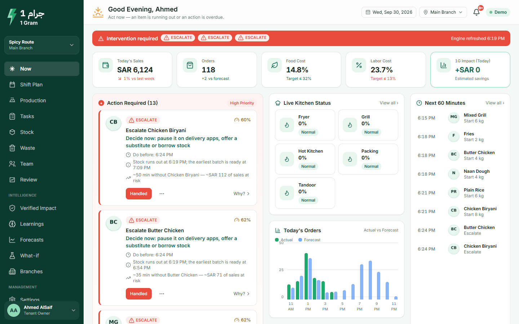This screenshot has width=519, height=324.
Task: Click the Fryer flame icon
Action: (x=287, y=125)
